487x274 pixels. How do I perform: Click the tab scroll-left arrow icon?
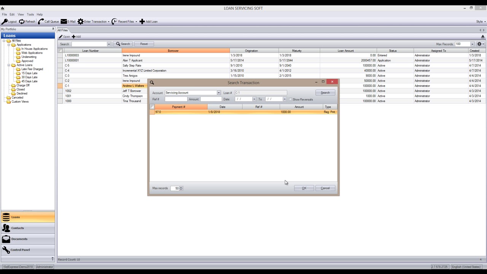pos(480,30)
